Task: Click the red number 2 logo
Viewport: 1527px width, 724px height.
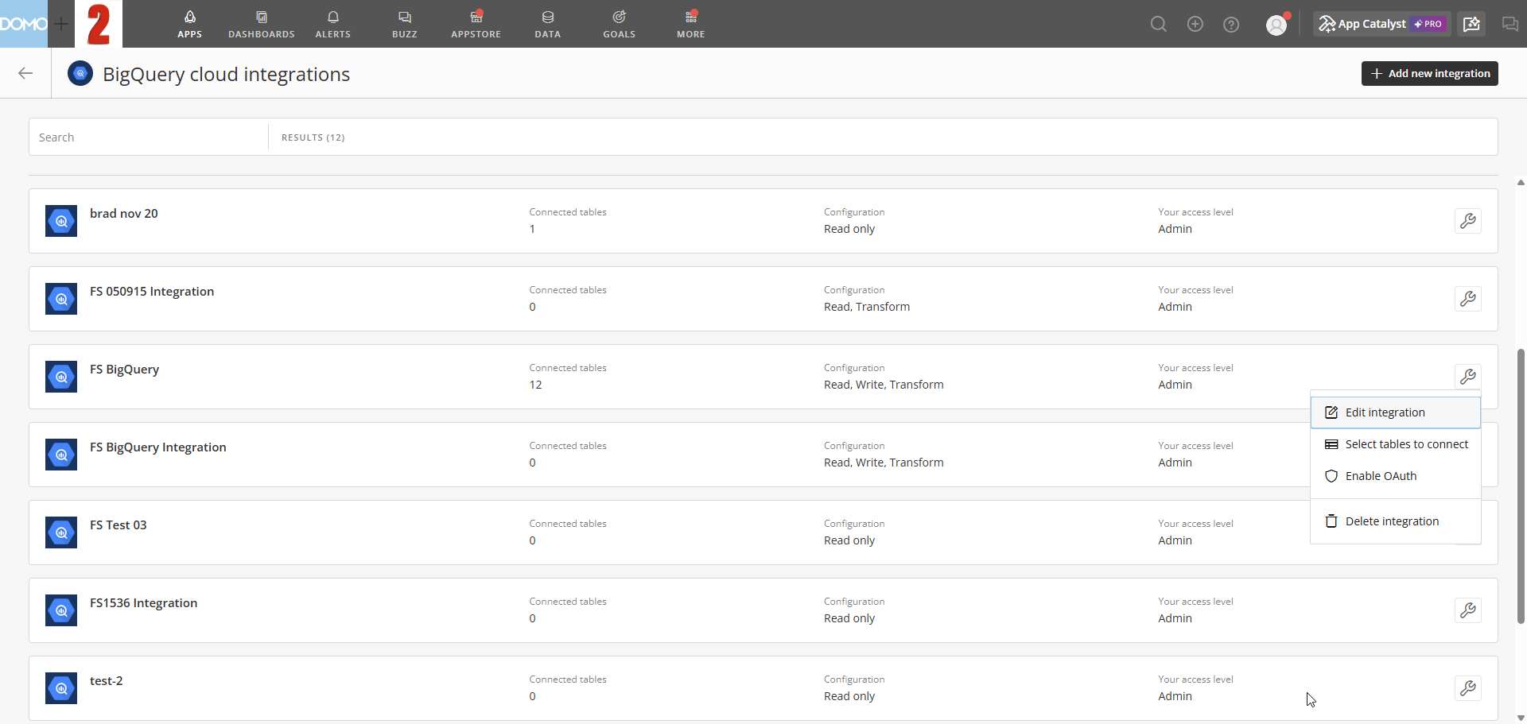Action: [99, 24]
